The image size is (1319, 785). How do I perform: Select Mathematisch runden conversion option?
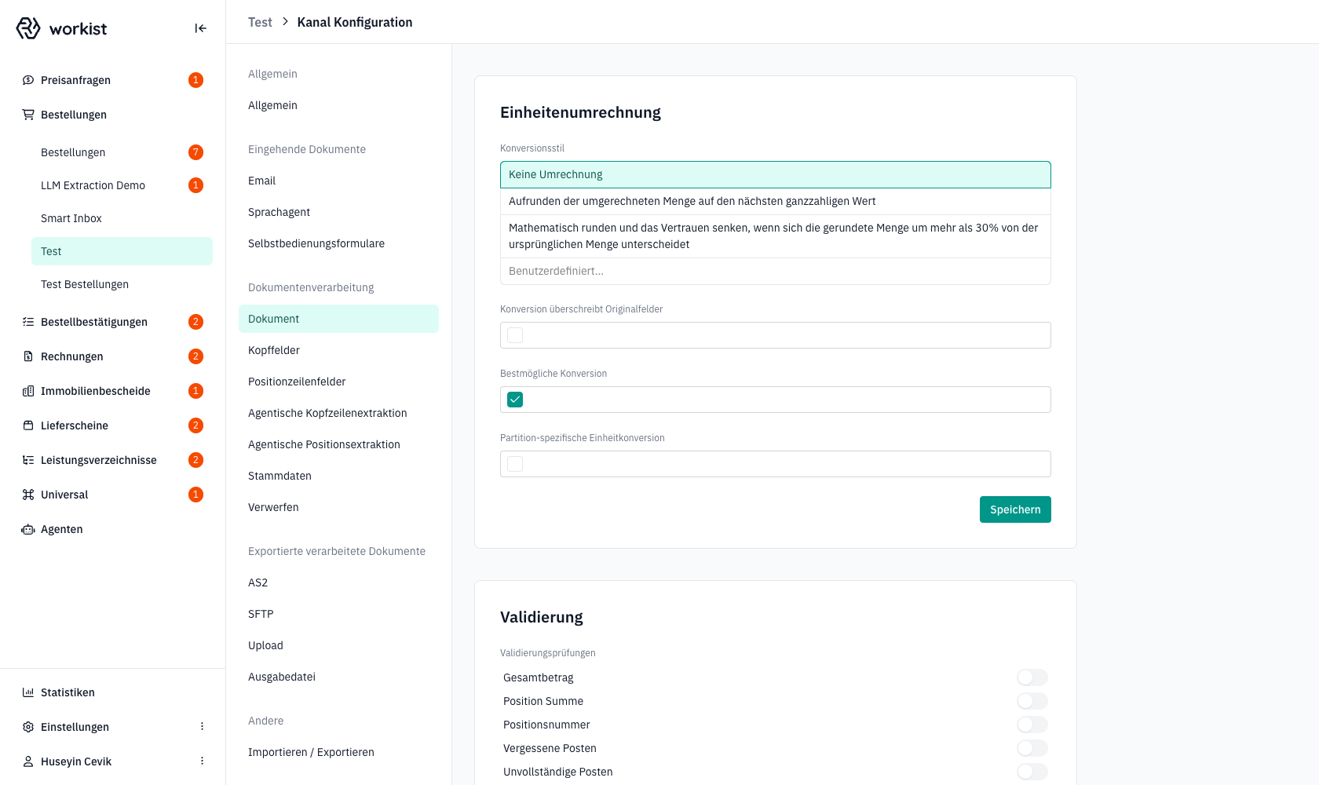[776, 236]
